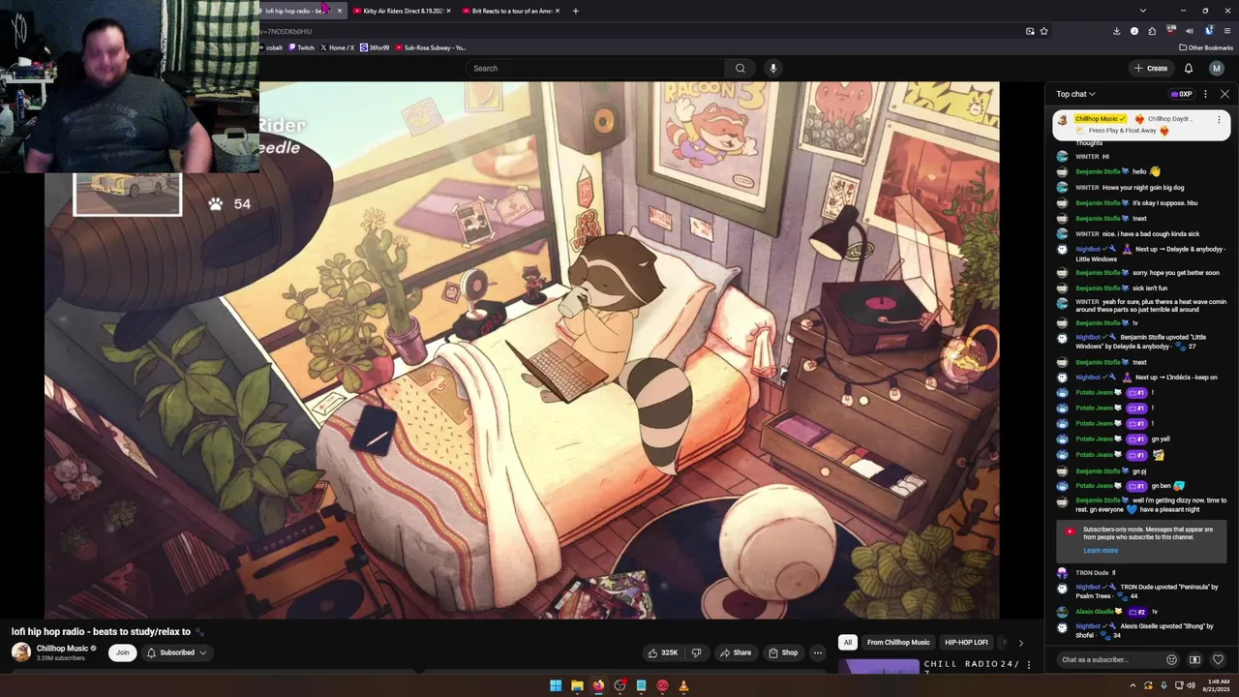Open the list all tabs dropdown

(1142, 11)
